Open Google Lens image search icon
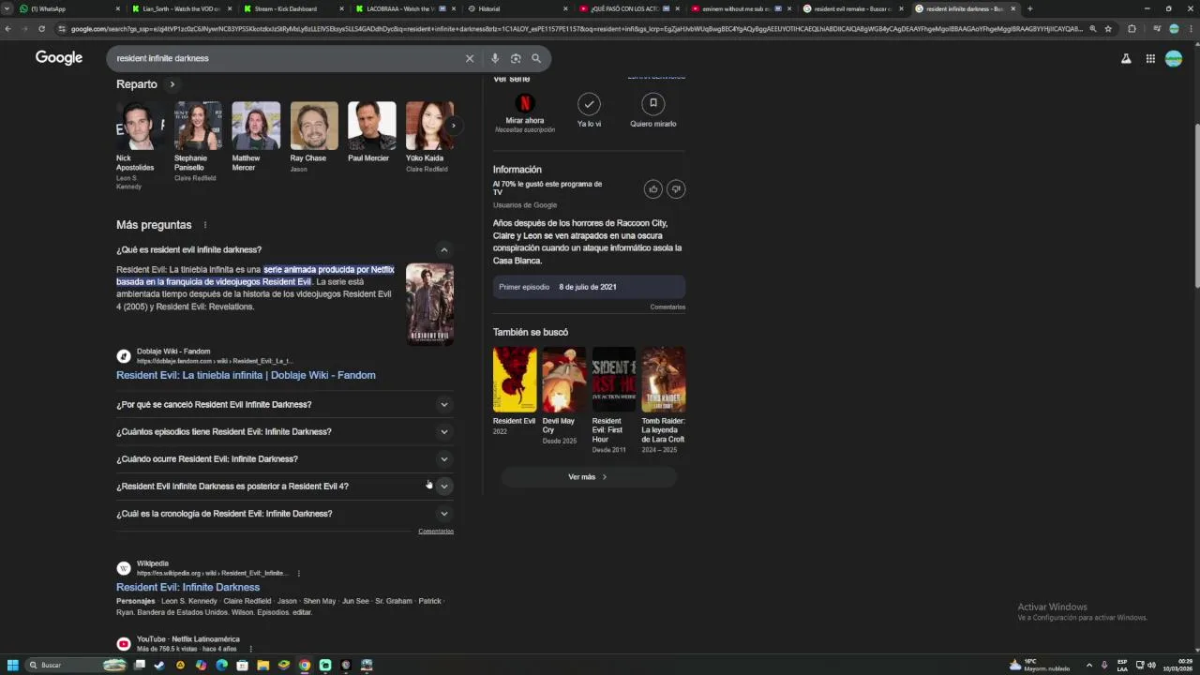This screenshot has height=675, width=1200. tap(516, 58)
